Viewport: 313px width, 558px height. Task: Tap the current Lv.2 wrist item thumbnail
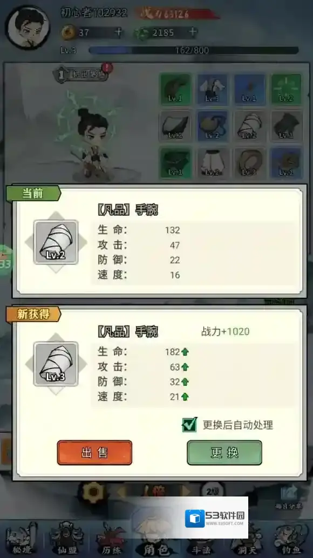click(x=56, y=242)
